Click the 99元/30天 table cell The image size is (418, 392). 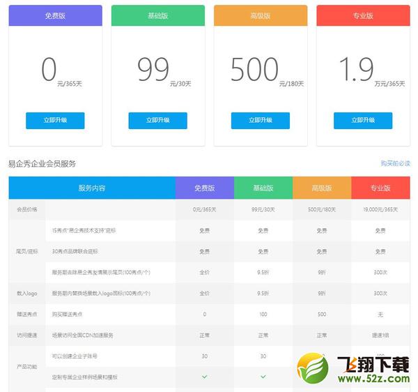click(263, 209)
